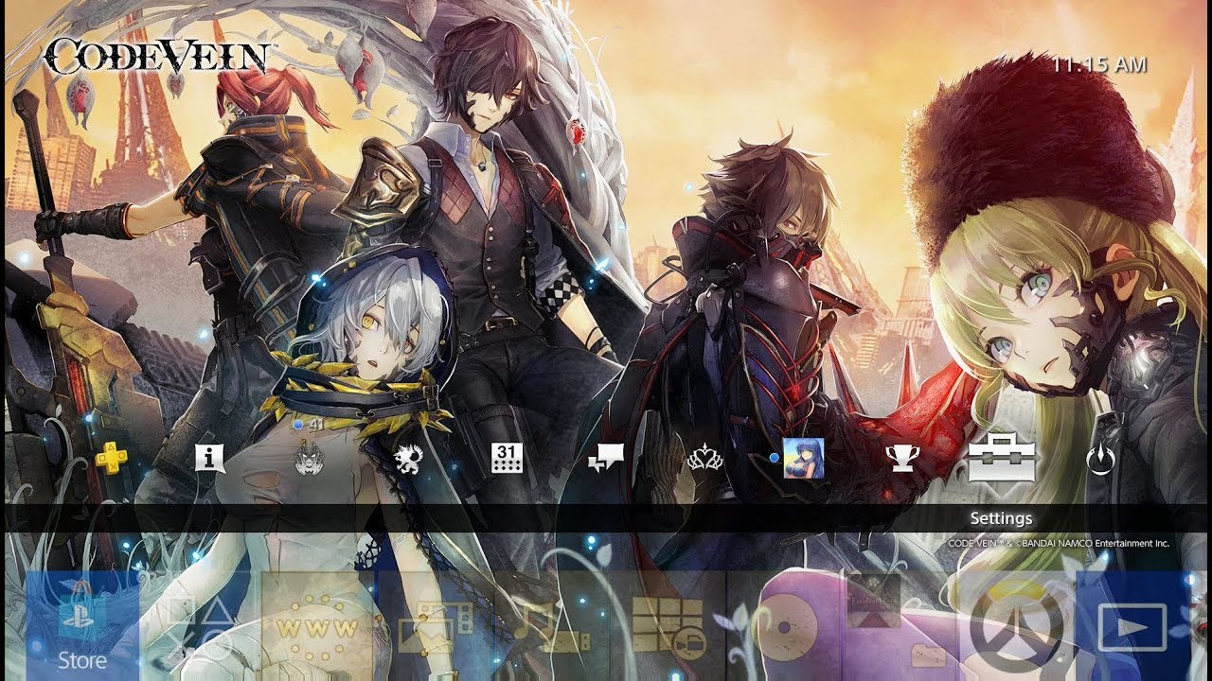Open the Power button icon

point(1100,460)
